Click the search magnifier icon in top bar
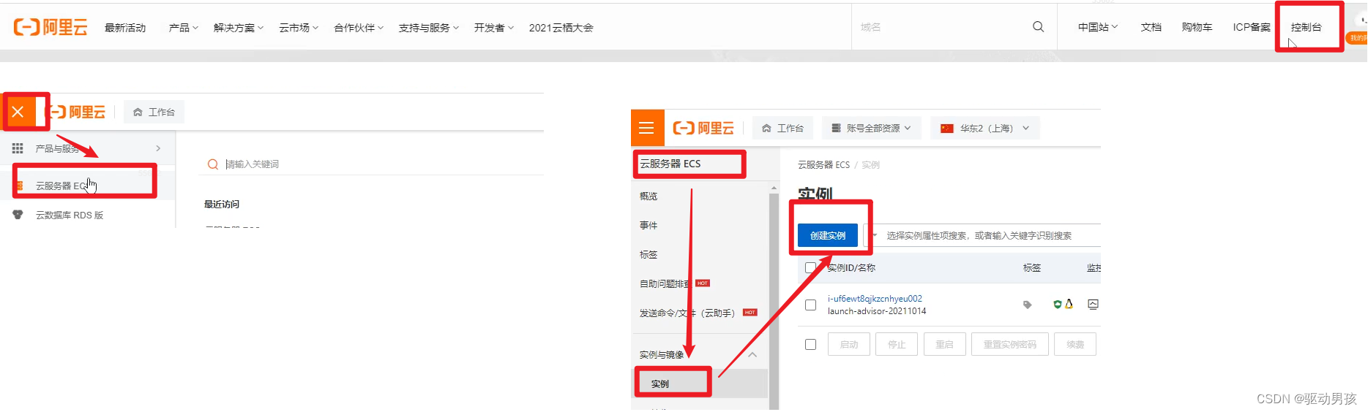 1038,27
